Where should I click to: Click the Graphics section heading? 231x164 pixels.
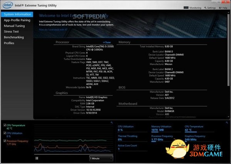pyautogui.click(x=62, y=93)
